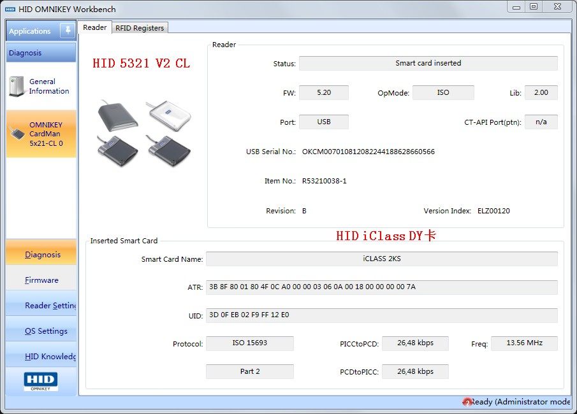Click the 'Ready (Administrator mode' status text
This screenshot has width=577, height=414.
521,402
